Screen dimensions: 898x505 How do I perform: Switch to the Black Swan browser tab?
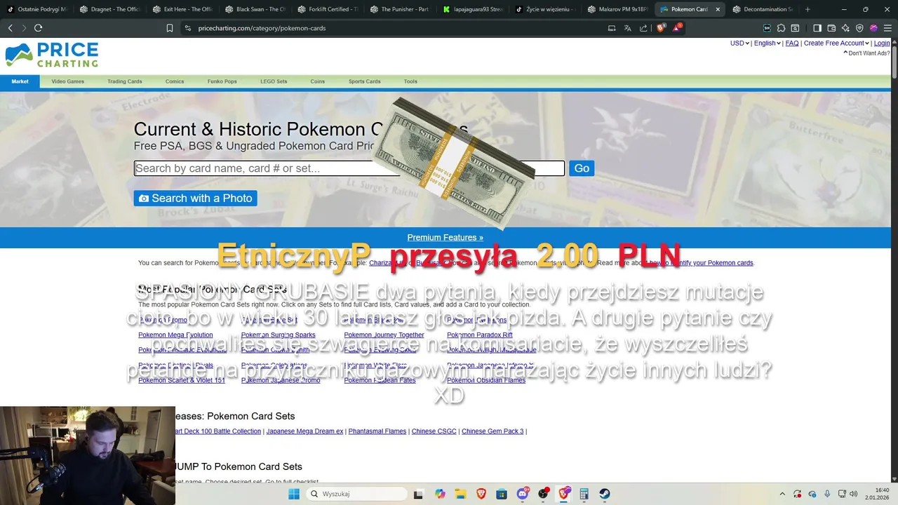255,9
